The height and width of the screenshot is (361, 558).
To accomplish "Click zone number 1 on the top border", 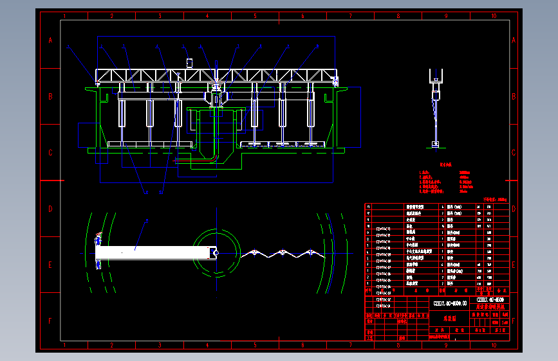I will 64,16.
